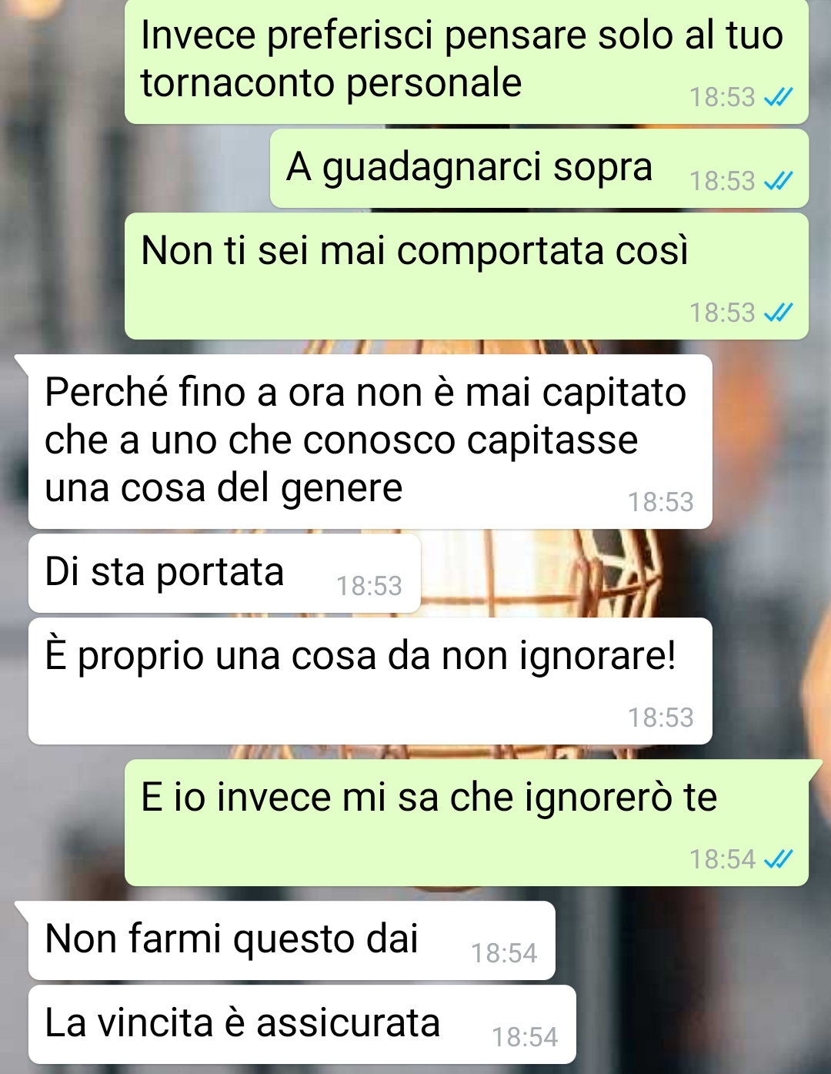Tap the 'Non ti sei mai comportata così' message
831x1074 pixels.
pyautogui.click(x=466, y=276)
